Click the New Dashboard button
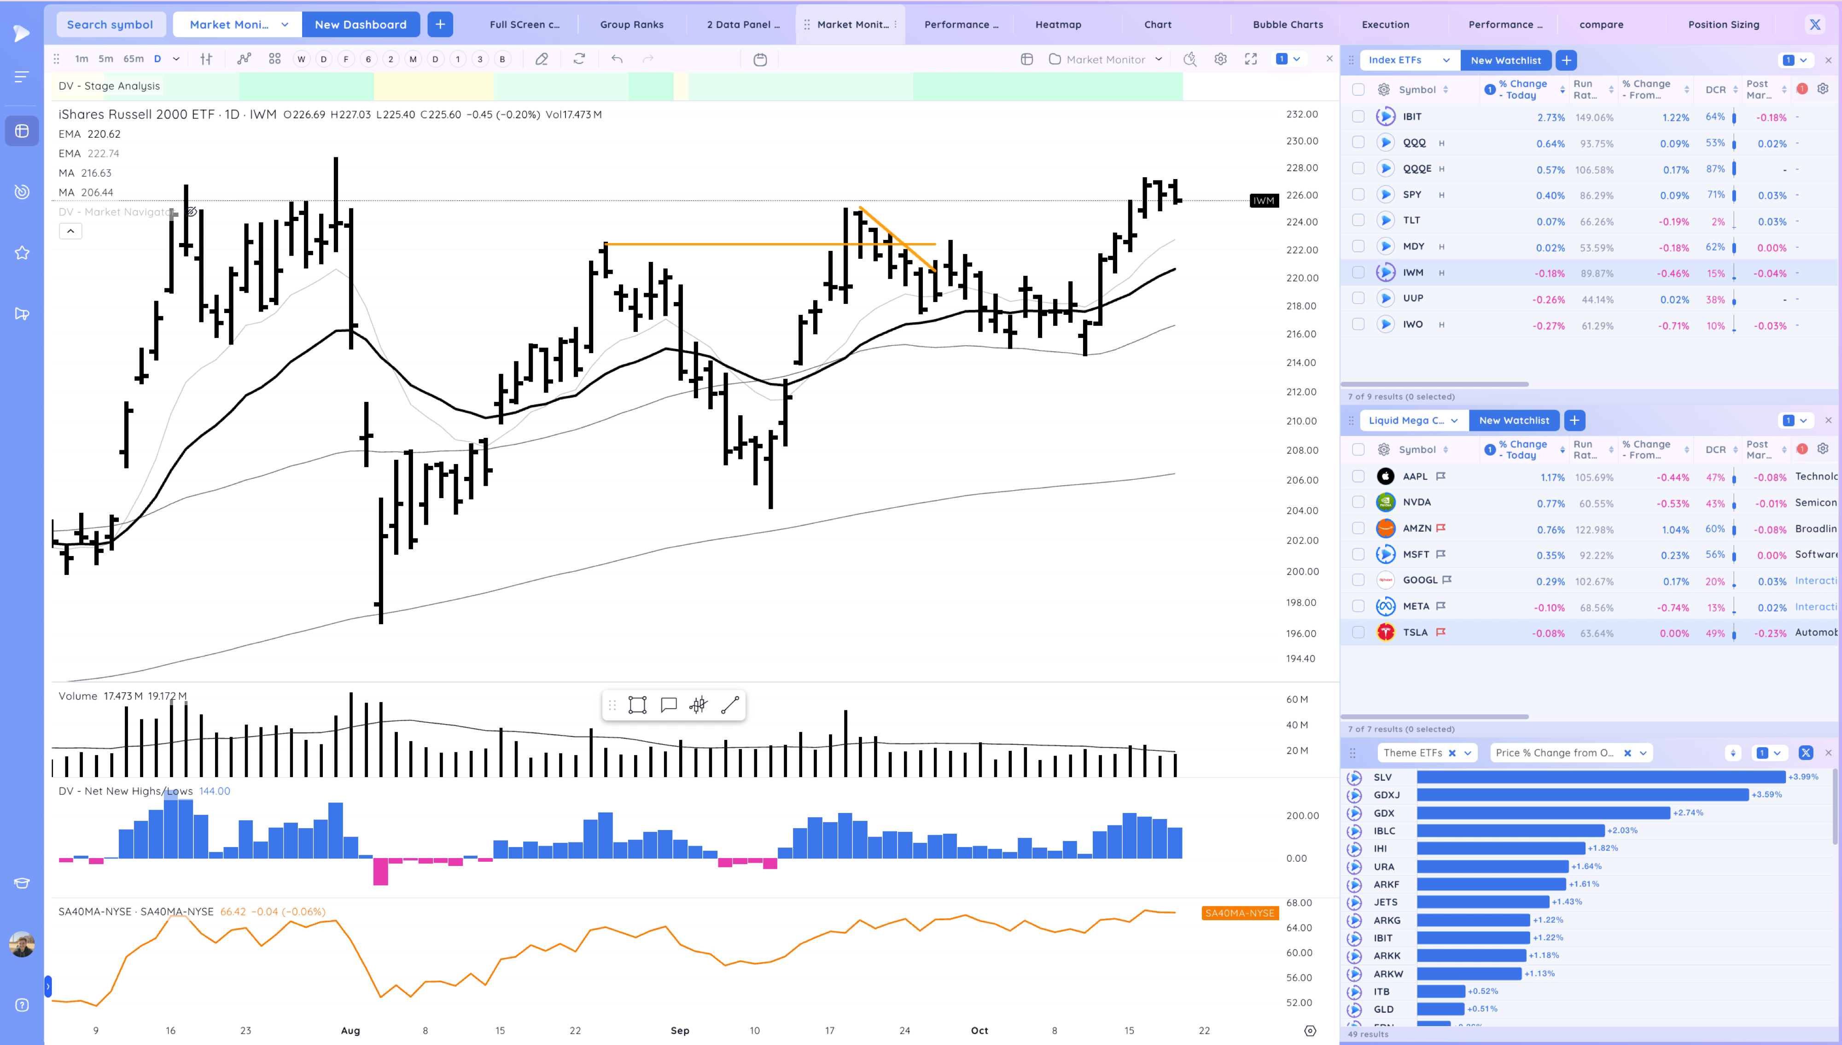The image size is (1842, 1045). (x=361, y=24)
